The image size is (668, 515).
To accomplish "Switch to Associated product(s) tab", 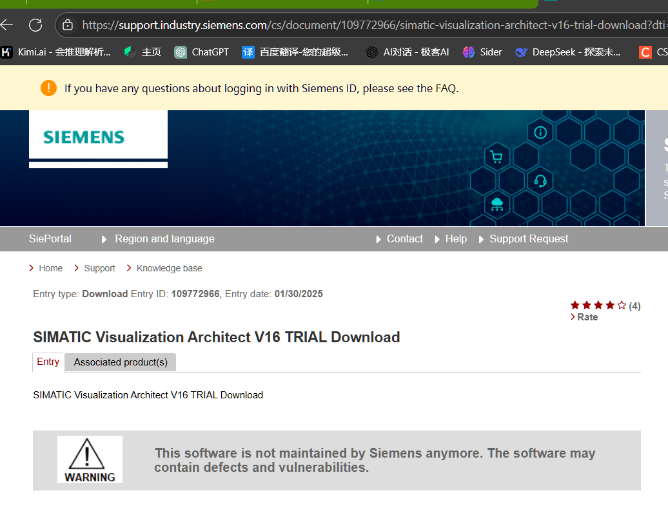I will point(121,362).
